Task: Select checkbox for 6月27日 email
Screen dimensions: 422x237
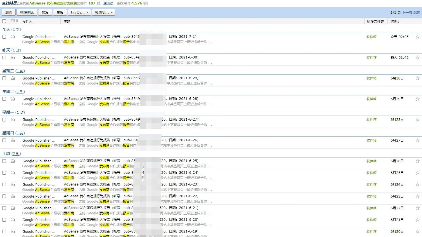Action: coord(4,140)
